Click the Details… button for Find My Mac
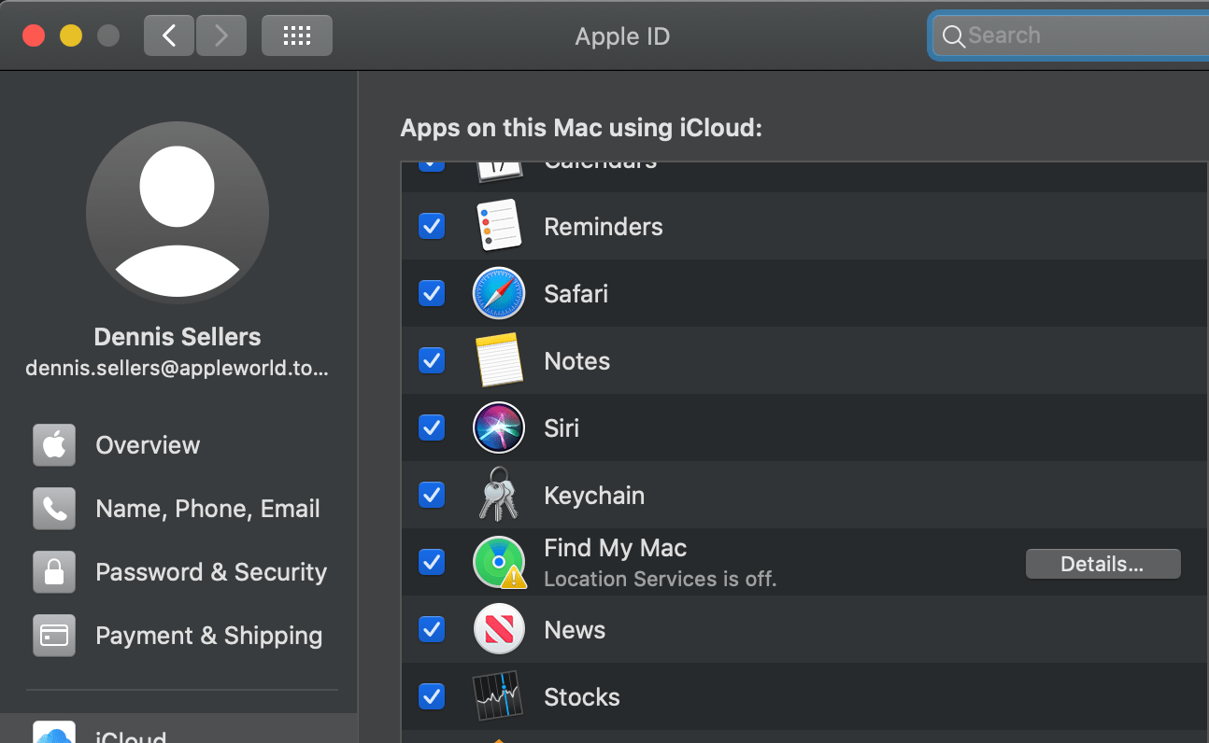Screen dimensions: 1209x743 (1102, 564)
